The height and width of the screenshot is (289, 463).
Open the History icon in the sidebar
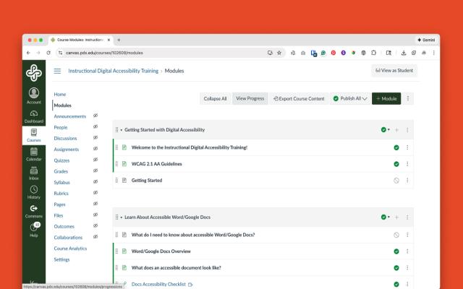[x=34, y=192]
